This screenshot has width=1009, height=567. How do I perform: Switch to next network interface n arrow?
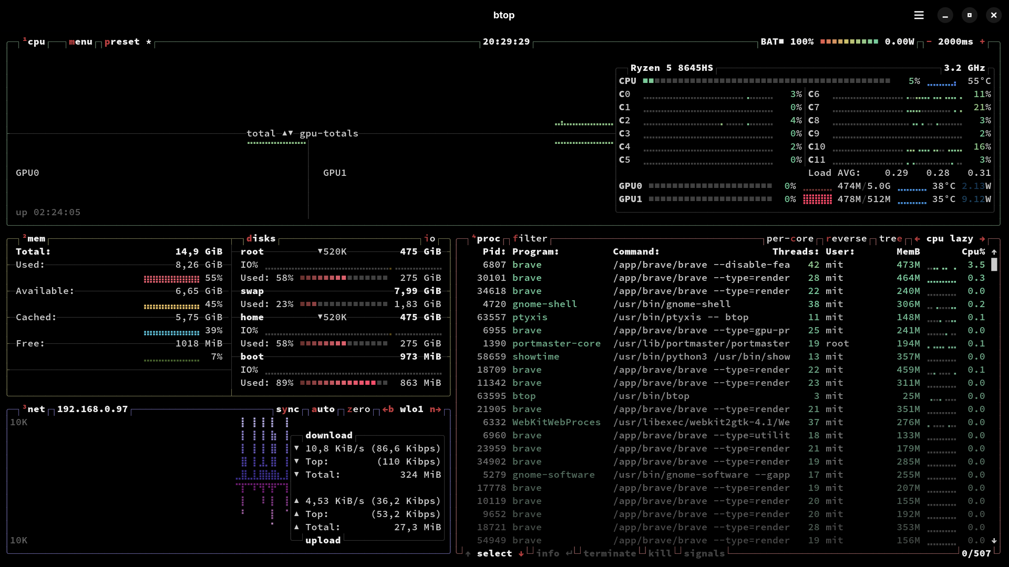436,409
